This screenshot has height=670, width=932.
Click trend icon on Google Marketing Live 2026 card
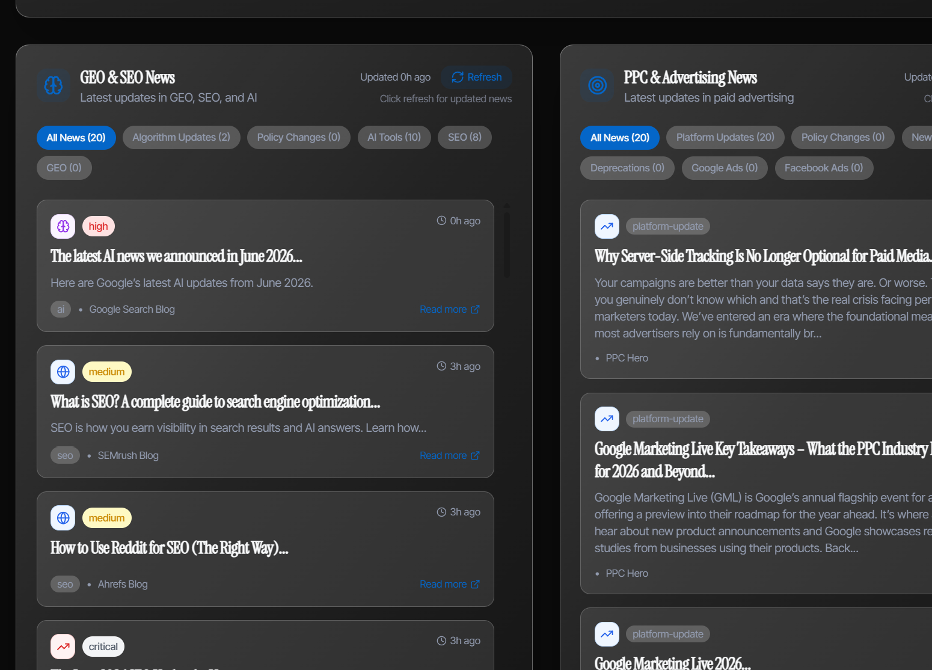click(x=607, y=634)
